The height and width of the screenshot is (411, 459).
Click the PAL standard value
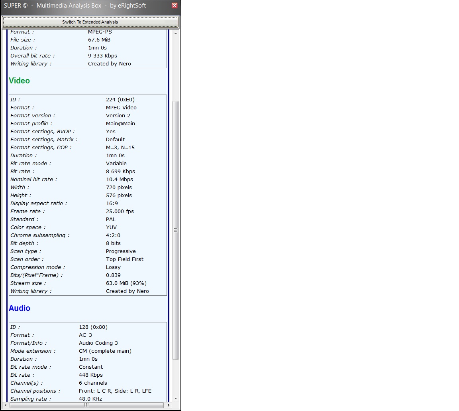pos(111,219)
